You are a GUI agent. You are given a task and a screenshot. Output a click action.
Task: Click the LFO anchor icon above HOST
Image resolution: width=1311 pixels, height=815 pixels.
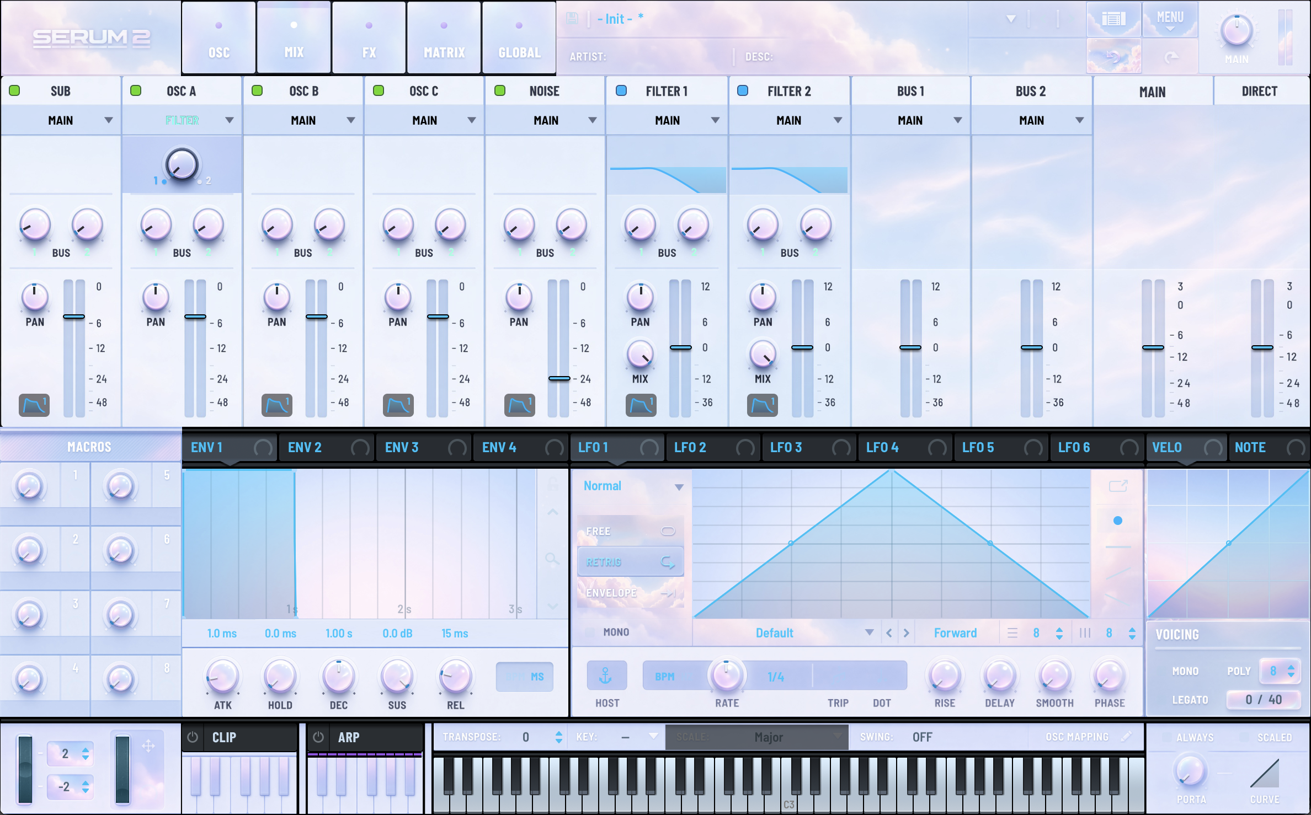606,675
